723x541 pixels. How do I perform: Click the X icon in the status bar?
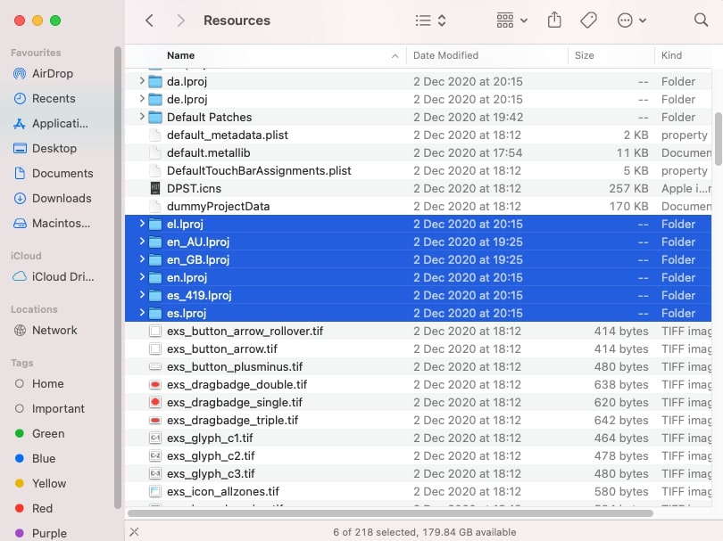134,532
